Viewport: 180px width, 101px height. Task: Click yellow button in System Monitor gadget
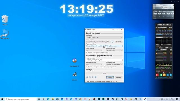pos(164,75)
